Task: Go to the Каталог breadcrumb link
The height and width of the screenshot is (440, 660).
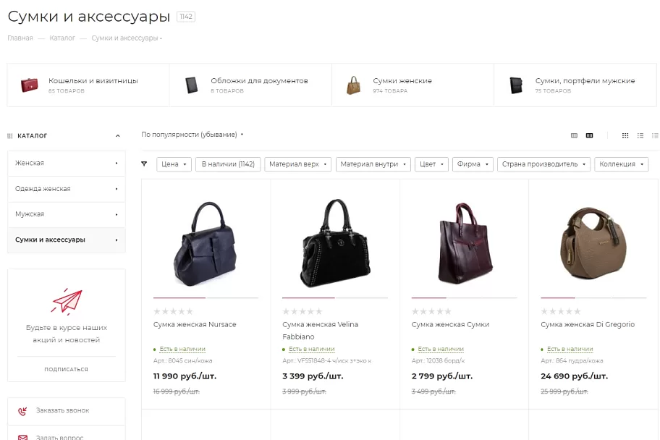Action: point(62,38)
